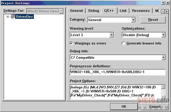Expand the DriverDev tree node

(x=8, y=17)
